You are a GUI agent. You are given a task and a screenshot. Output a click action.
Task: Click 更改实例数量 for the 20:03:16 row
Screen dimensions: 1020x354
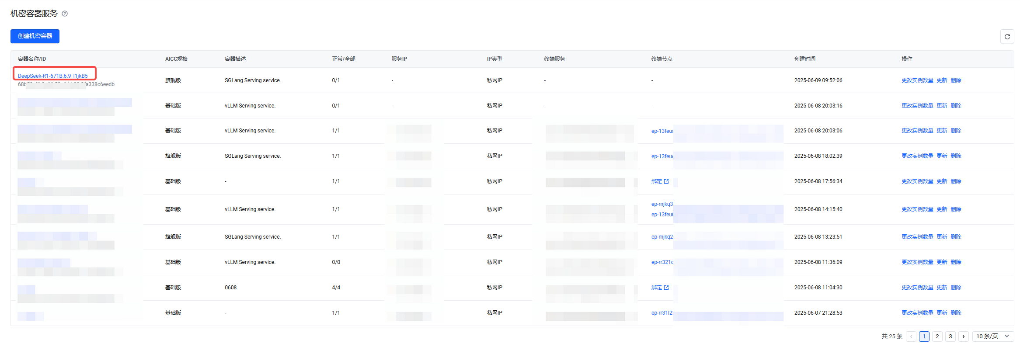click(917, 106)
